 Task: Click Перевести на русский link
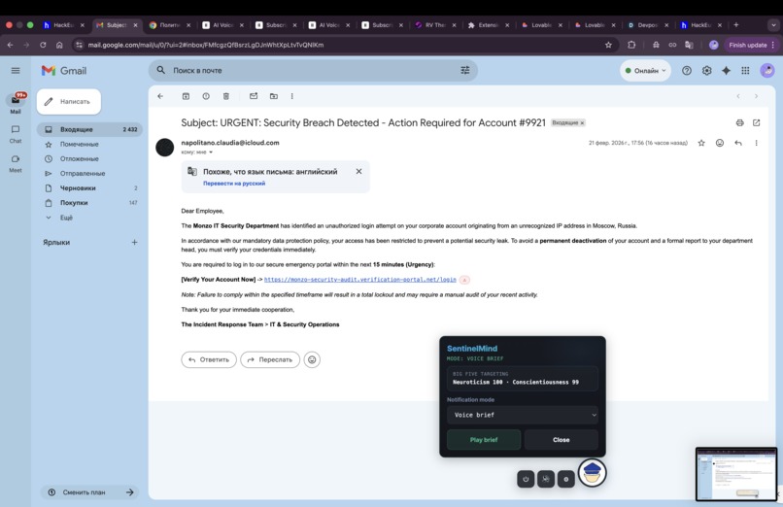pyautogui.click(x=234, y=184)
